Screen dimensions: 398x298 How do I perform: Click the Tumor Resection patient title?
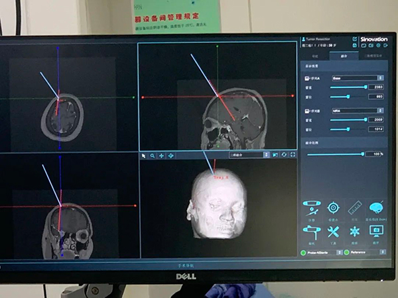click(x=318, y=39)
